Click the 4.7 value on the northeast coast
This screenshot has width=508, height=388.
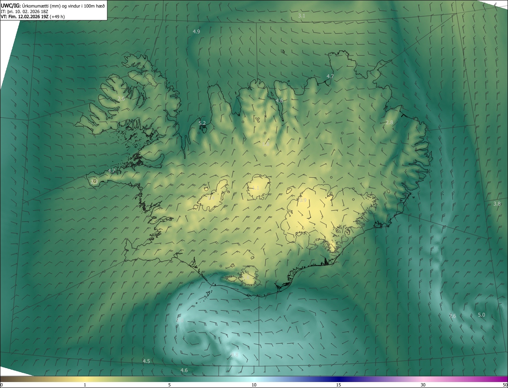[330, 76]
